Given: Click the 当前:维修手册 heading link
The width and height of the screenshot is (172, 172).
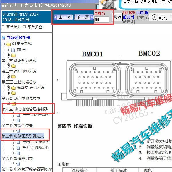Looking at the screenshot, I should coord(18,38).
